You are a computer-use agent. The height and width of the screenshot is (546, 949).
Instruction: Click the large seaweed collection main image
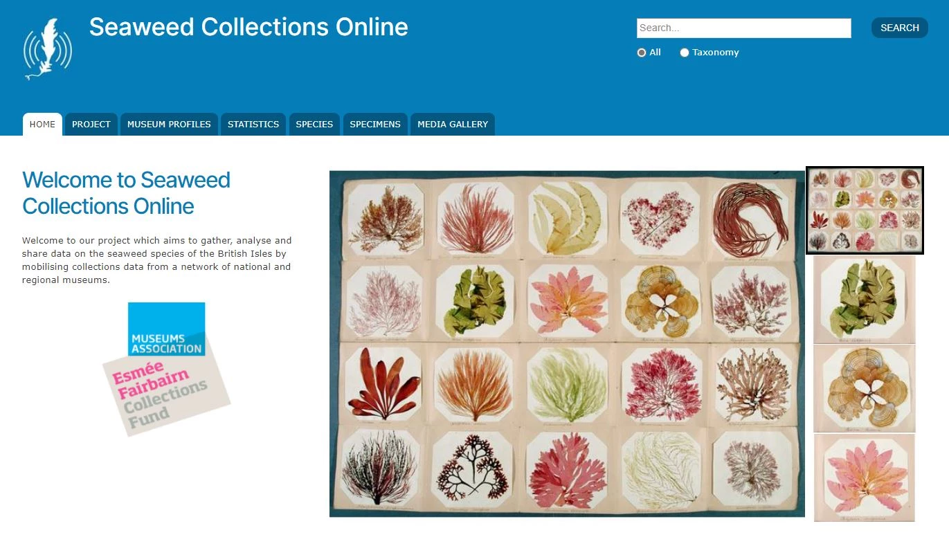click(567, 344)
